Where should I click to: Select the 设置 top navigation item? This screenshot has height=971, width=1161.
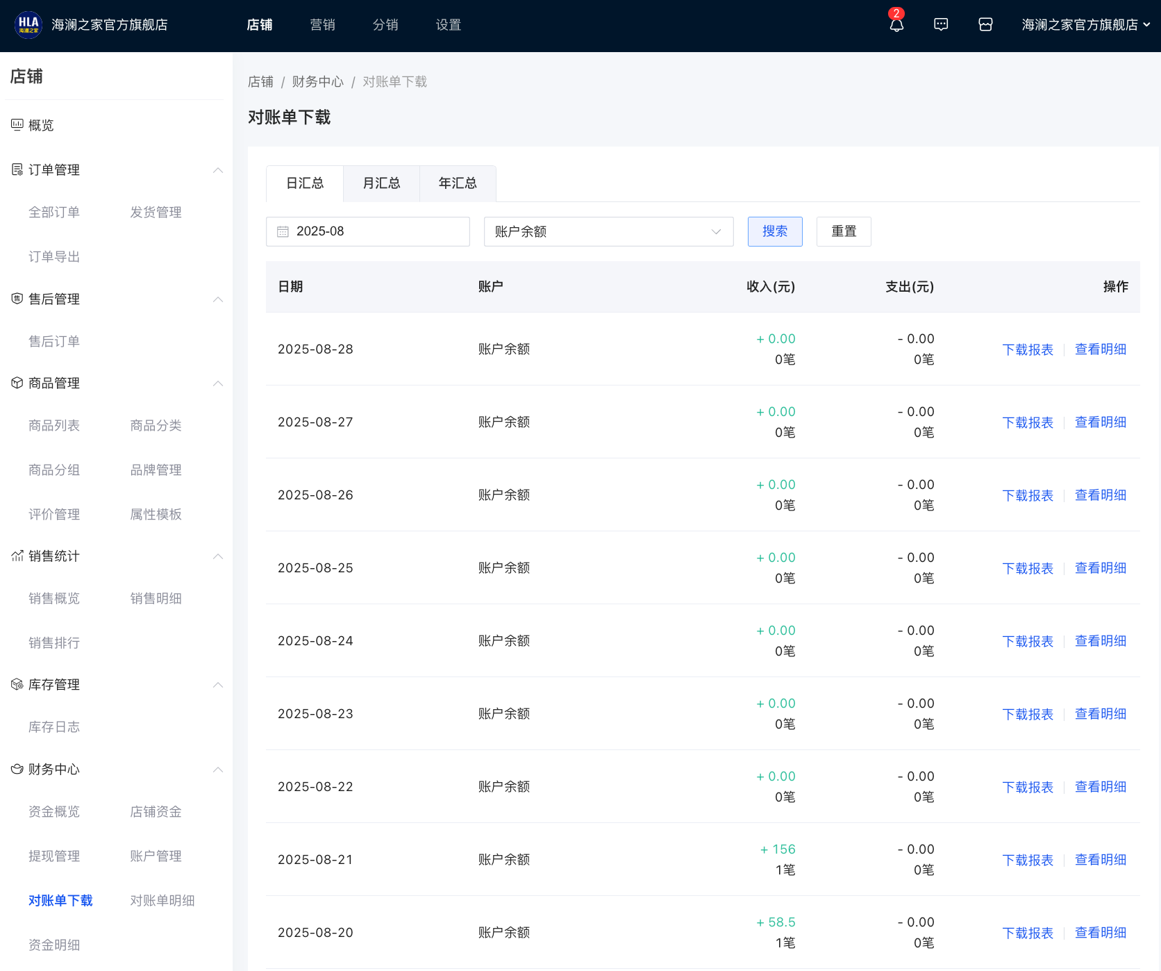click(449, 25)
